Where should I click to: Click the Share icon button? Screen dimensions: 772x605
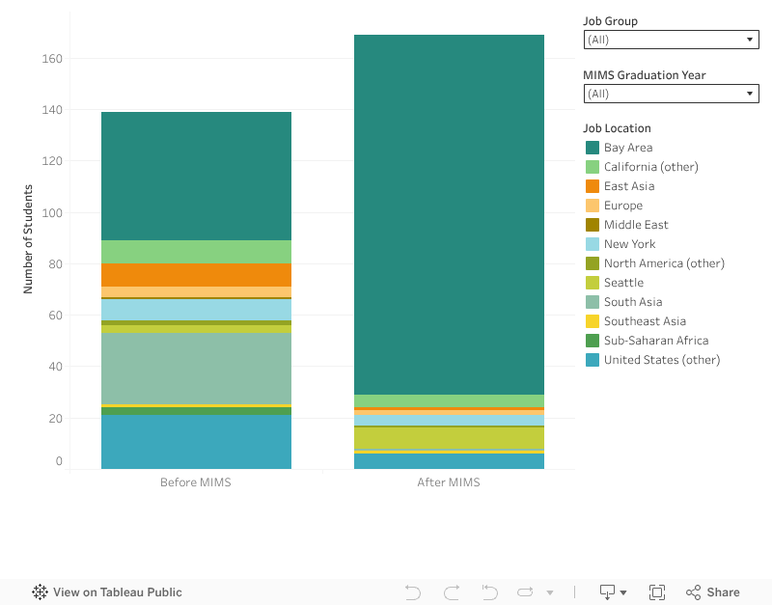click(712, 592)
